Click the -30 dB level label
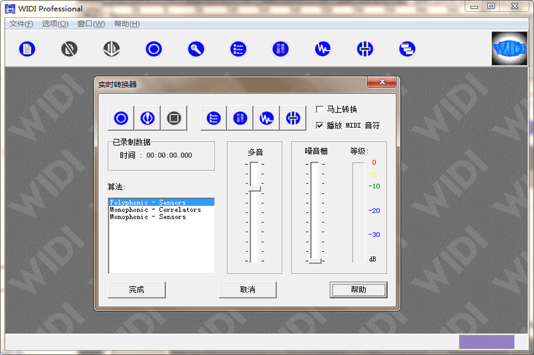Viewport: 534px width, 355px height. [374, 234]
